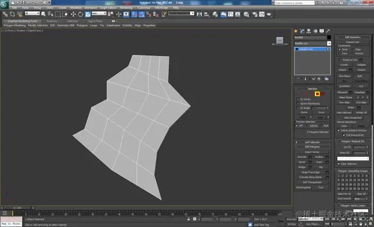Select the Normal constraint radio button
Image resolution: width=374 pixels, height=227 pixels.
(353, 53)
